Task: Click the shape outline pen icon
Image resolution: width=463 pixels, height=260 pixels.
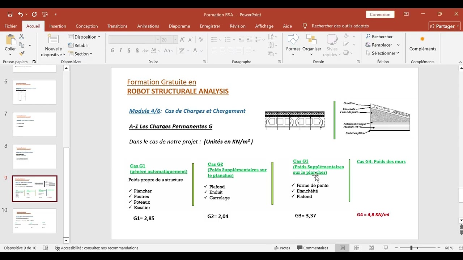Action: pos(347,44)
